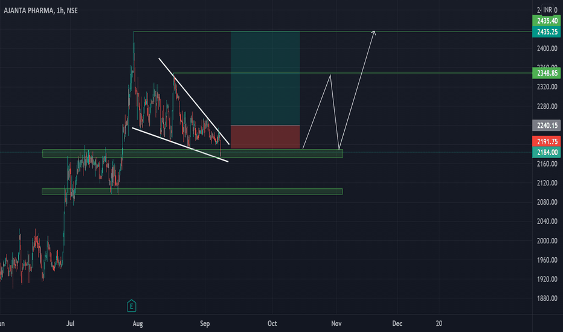The image size is (563, 332).
Task: Click the 2000.00 price scale value
Action: pyautogui.click(x=547, y=241)
